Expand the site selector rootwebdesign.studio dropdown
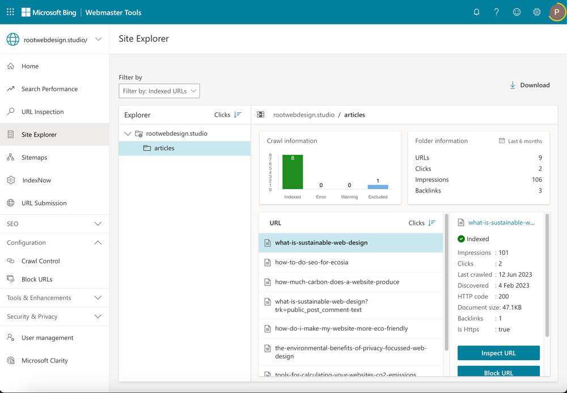The width and height of the screenshot is (567, 393). tap(98, 40)
